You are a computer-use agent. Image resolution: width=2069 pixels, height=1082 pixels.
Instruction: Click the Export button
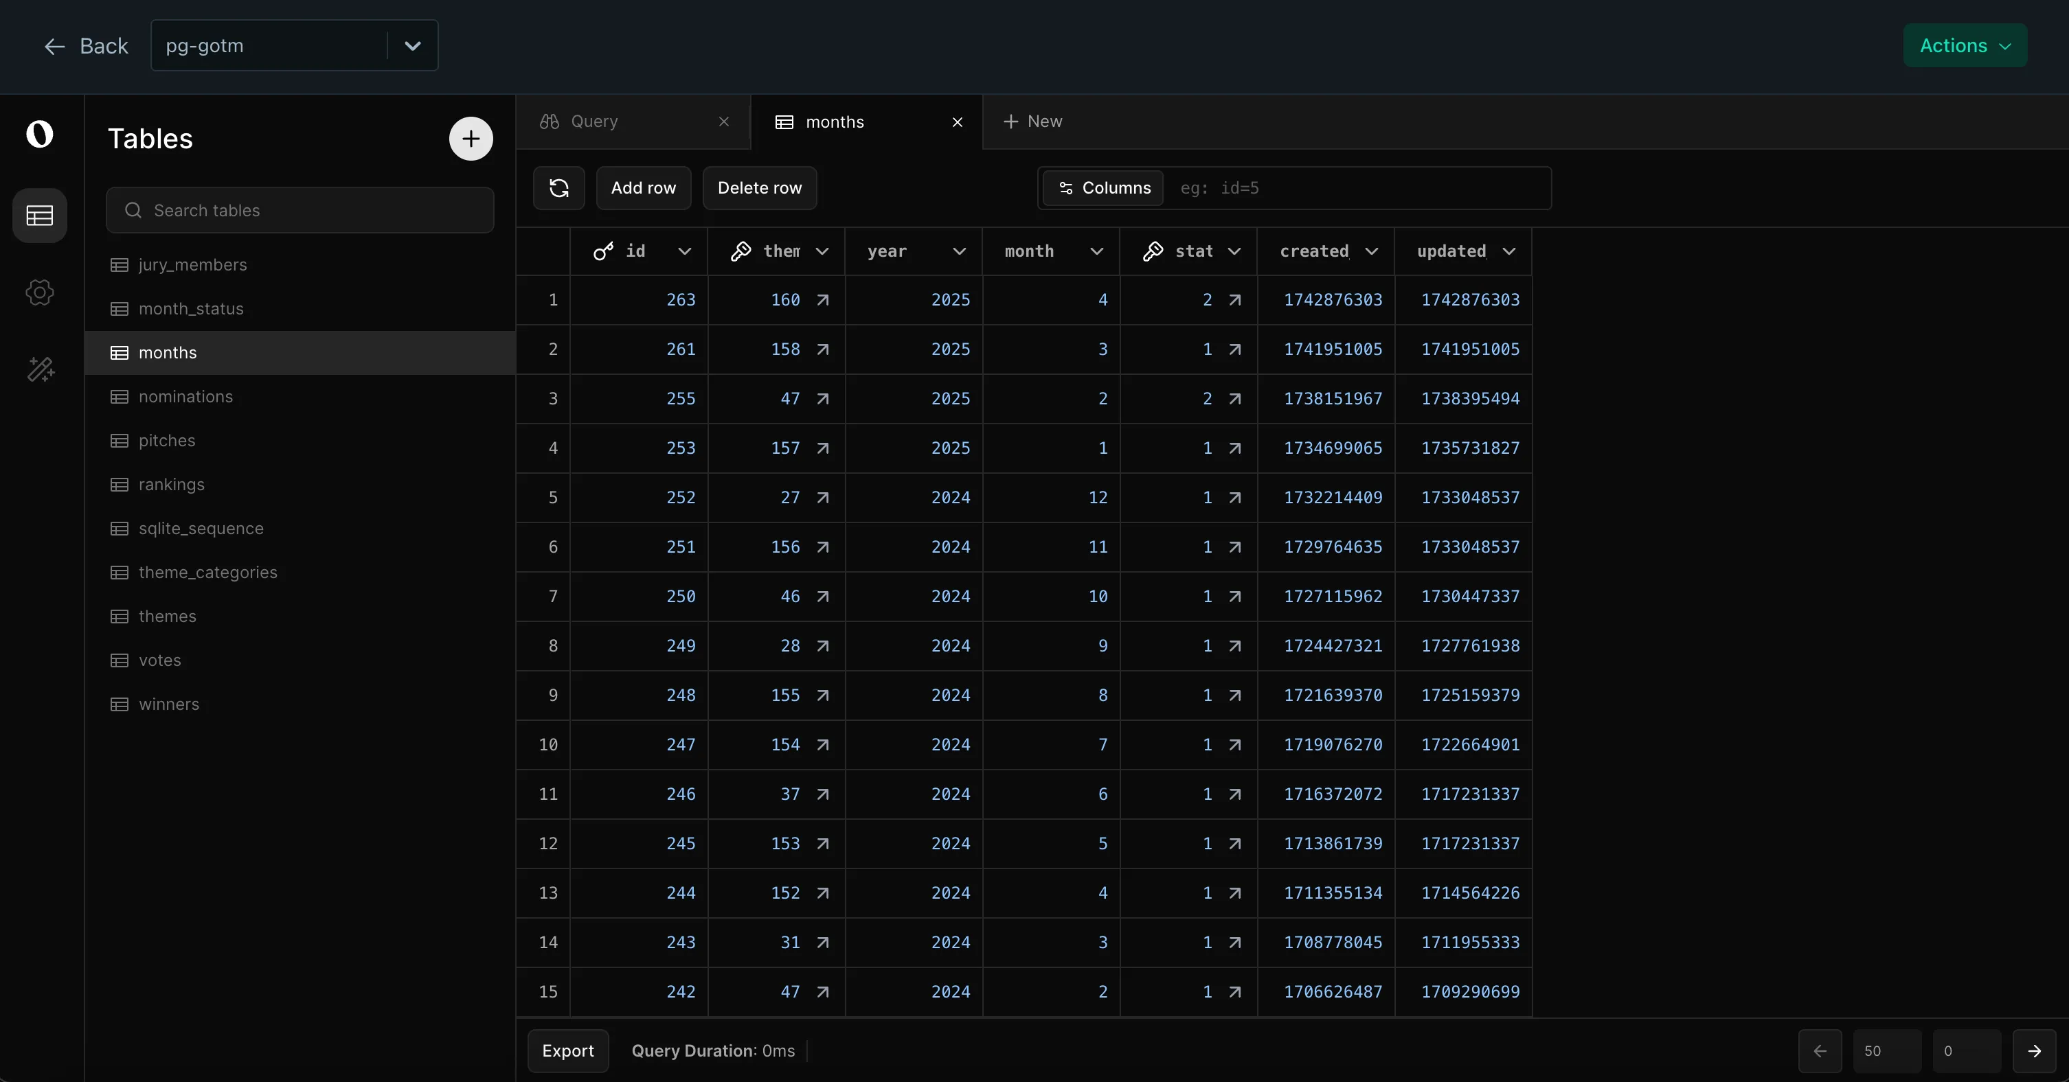[x=568, y=1050]
